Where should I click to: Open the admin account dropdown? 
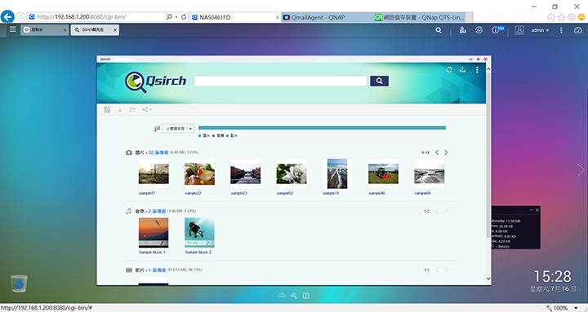coord(540,30)
